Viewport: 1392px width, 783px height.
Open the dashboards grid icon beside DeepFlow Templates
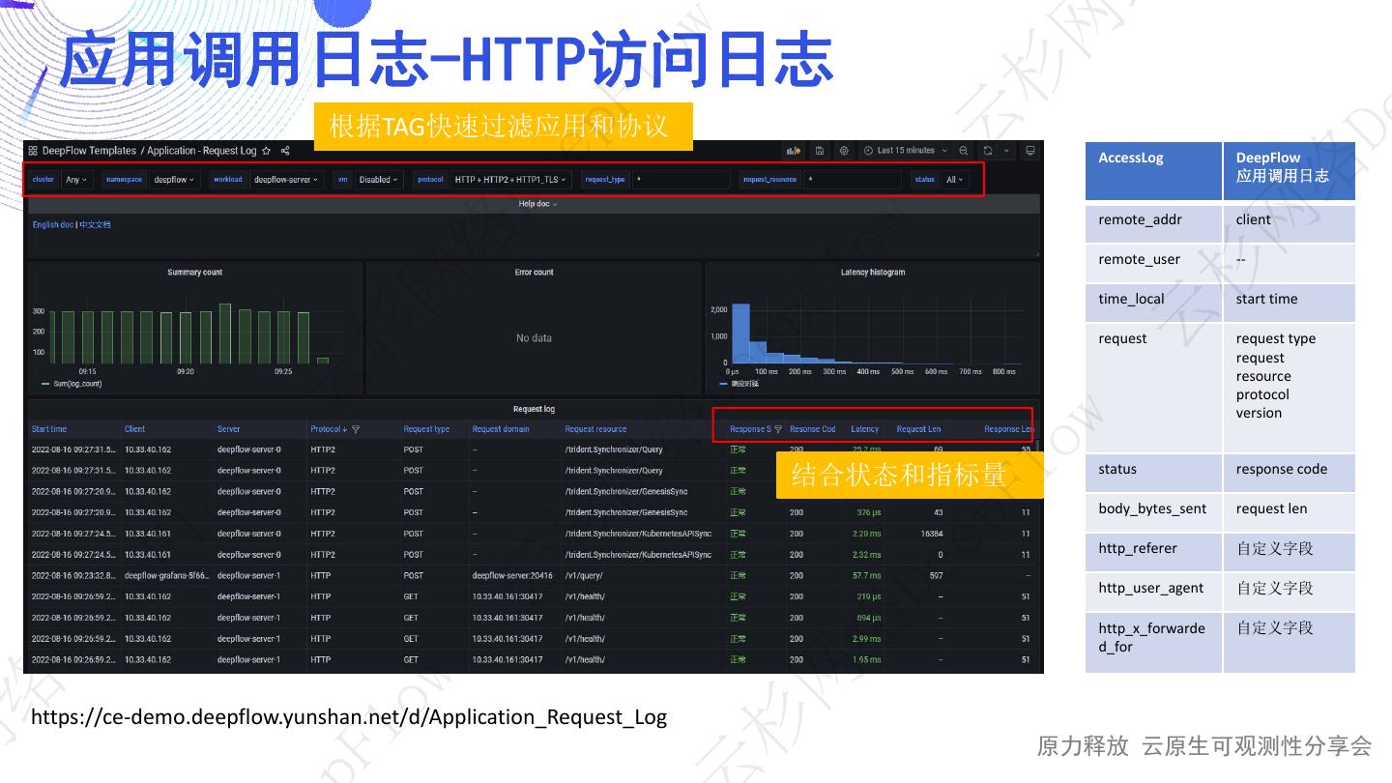point(33,151)
